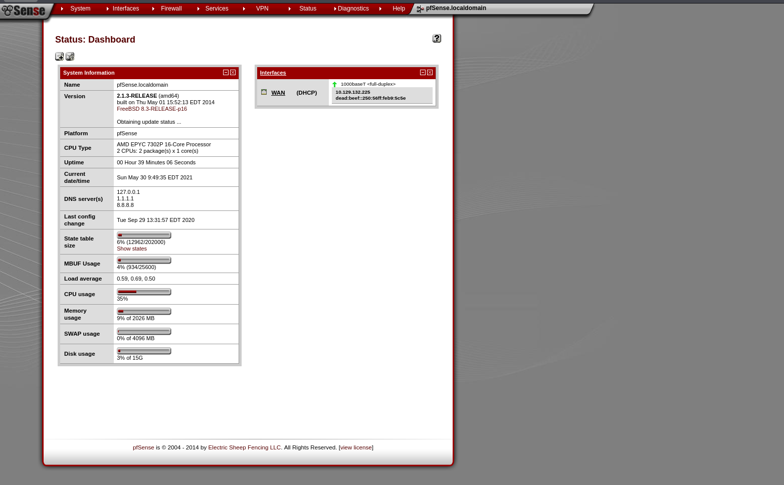
Task: Click the CPU usage progress bar
Action: coord(144,292)
